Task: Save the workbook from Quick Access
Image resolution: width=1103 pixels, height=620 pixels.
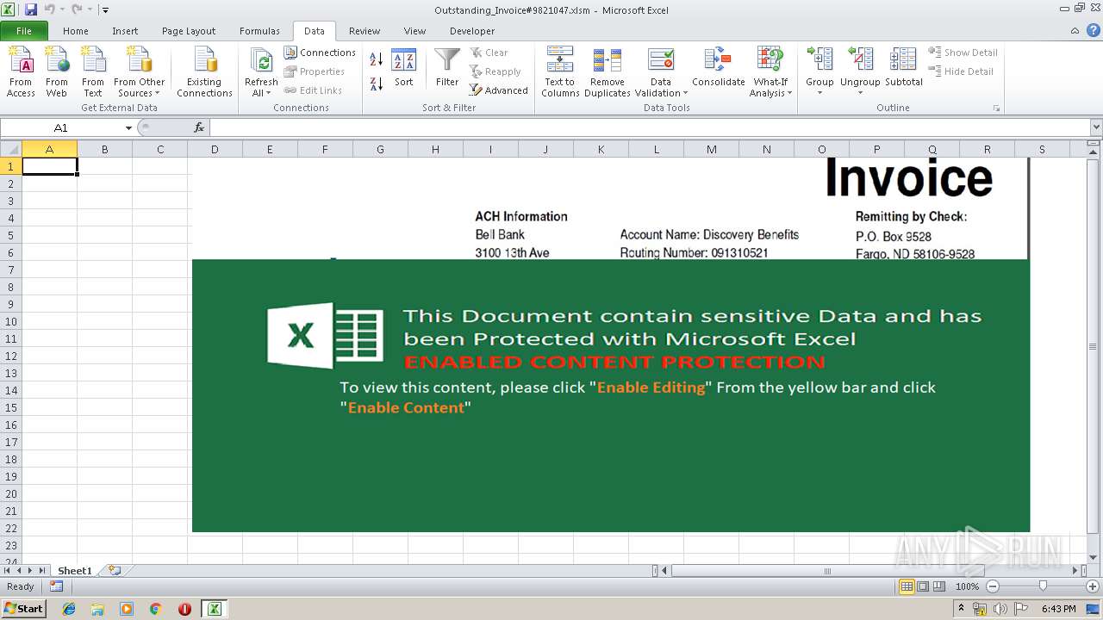Action: (31, 9)
